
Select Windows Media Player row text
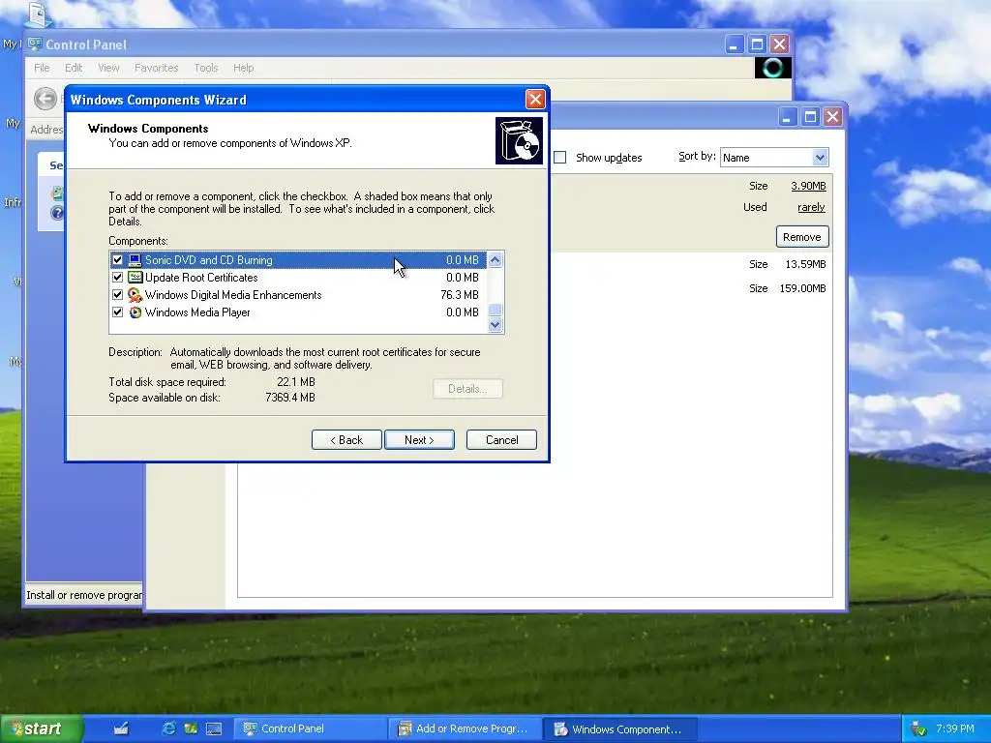(197, 312)
